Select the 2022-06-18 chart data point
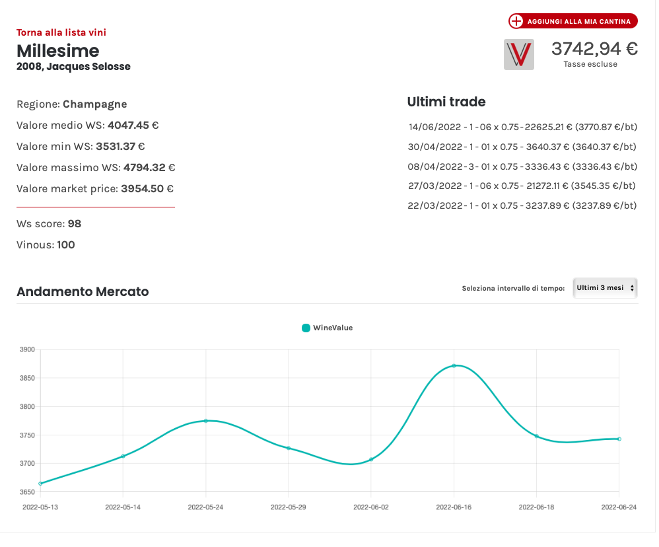Image resolution: width=659 pixels, height=547 pixels. coord(537,437)
